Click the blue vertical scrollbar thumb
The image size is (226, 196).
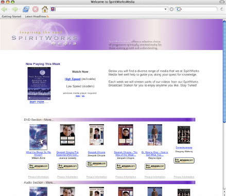[x=224, y=71]
